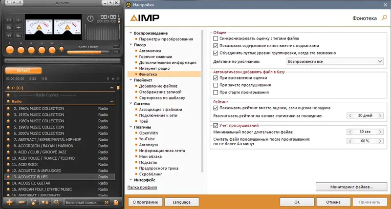Collapse the Radio playlist group
Viewport: 391px width, 209px height.
tap(112, 101)
